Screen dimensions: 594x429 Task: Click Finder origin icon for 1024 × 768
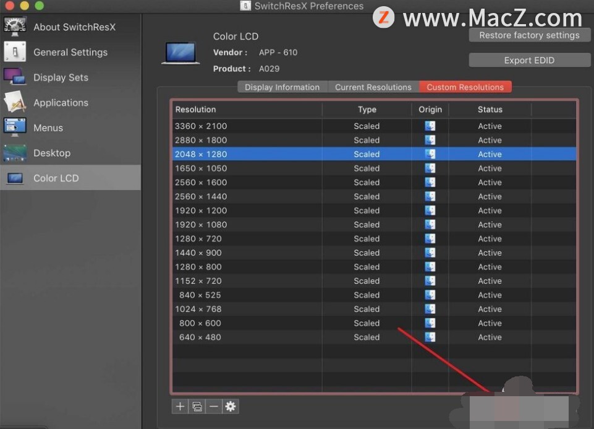430,309
